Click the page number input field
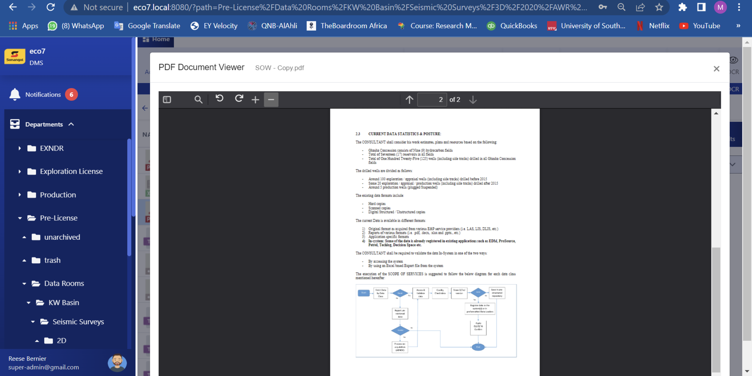This screenshot has width=752, height=376. point(432,100)
